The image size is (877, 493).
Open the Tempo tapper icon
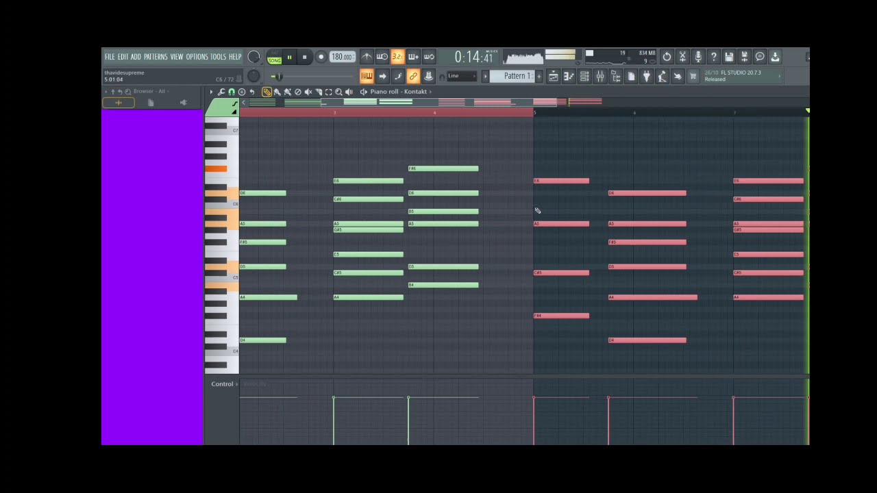point(663,76)
